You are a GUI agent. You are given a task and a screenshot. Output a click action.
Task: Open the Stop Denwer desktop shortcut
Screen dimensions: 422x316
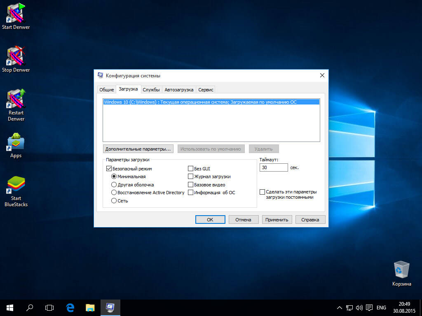pyautogui.click(x=16, y=59)
